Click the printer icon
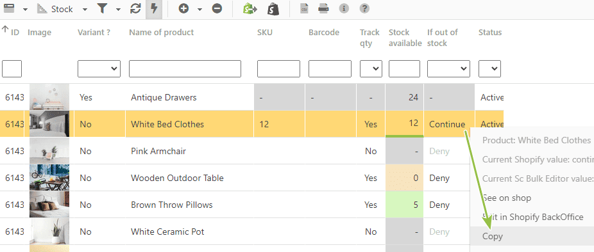The width and height of the screenshot is (594, 252). click(x=323, y=8)
